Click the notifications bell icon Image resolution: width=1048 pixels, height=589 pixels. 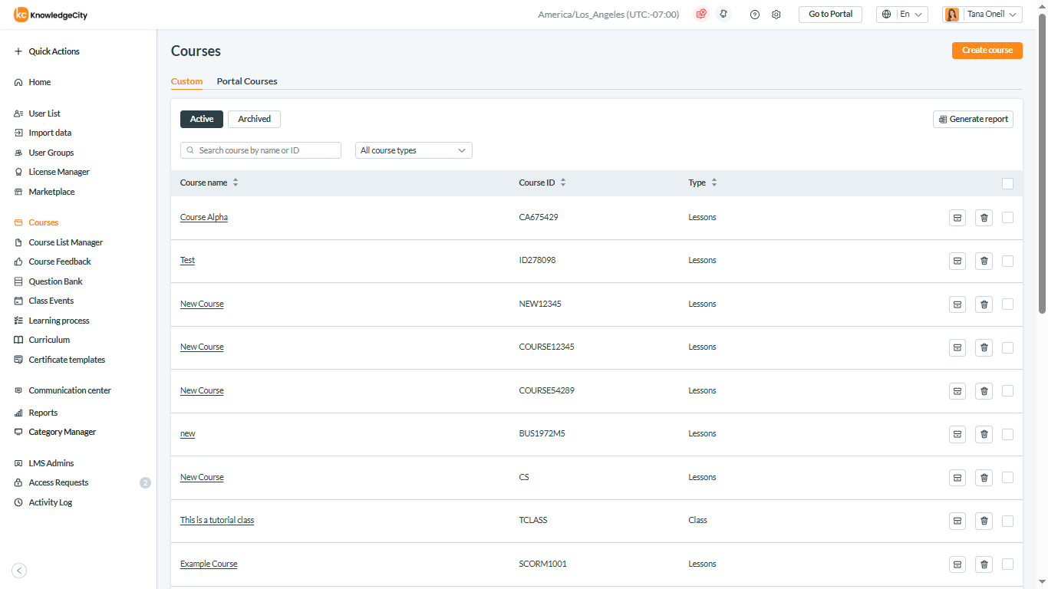click(x=723, y=14)
